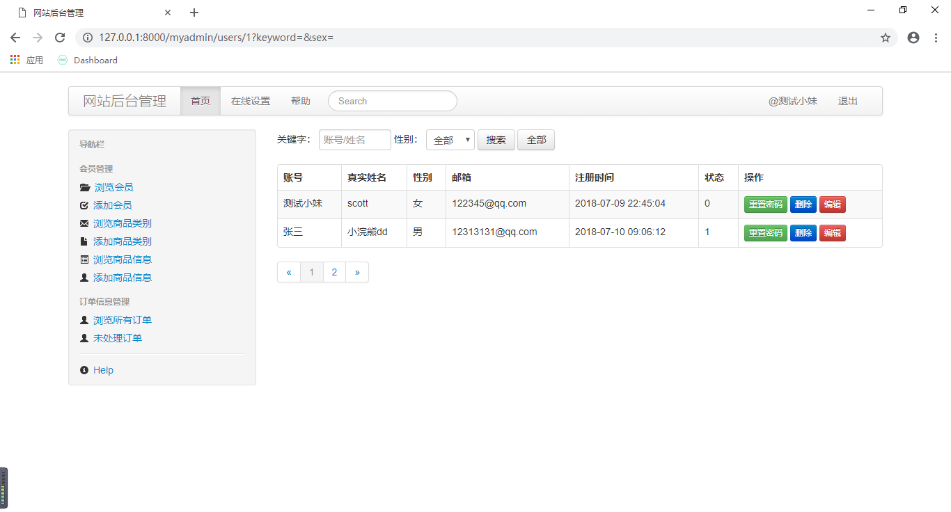
Task: Click the user icon beside 未处理订单
Action: point(84,339)
